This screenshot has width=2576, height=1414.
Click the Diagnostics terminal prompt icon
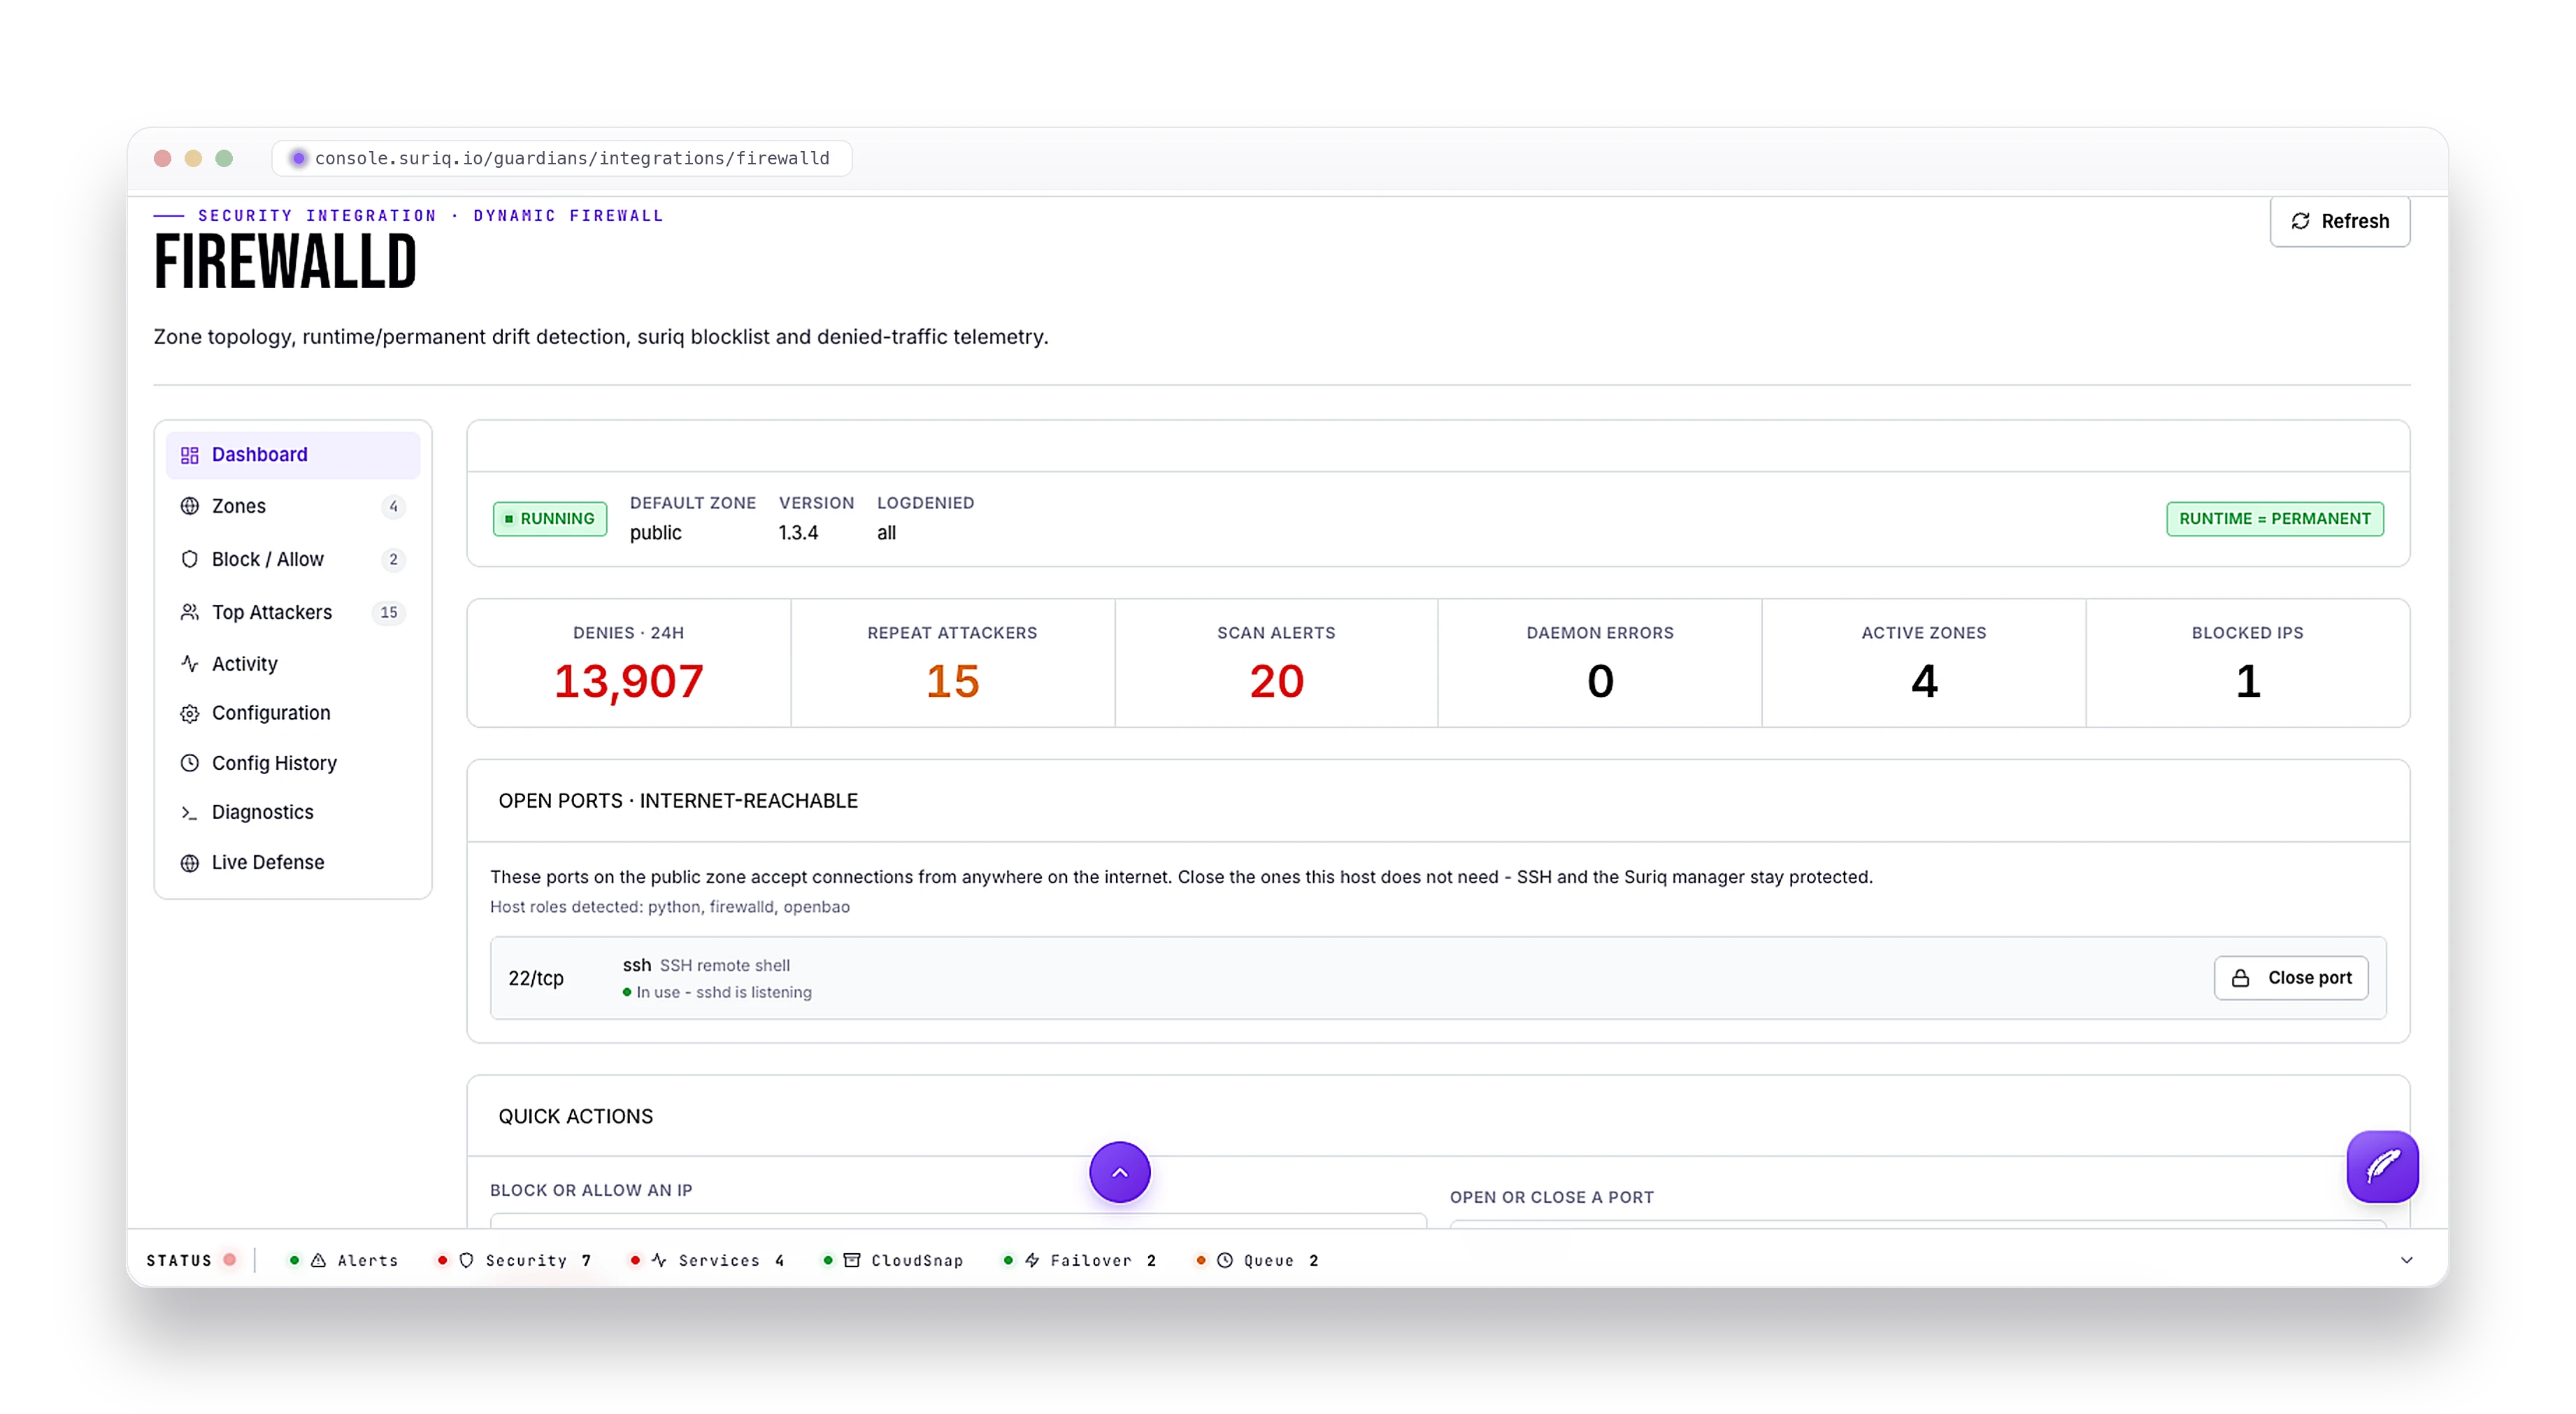point(189,813)
